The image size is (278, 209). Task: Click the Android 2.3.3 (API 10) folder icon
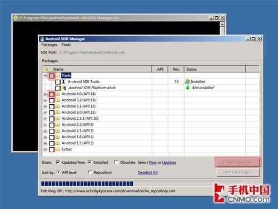(58, 119)
